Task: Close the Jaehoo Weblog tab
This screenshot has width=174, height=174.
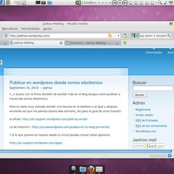Action: [61, 43]
